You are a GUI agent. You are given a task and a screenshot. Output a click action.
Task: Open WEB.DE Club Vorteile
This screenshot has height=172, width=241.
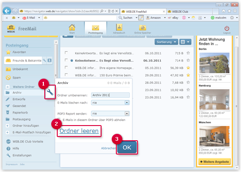point(24,142)
